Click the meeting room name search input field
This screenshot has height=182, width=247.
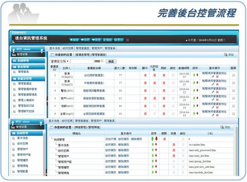click(84, 61)
